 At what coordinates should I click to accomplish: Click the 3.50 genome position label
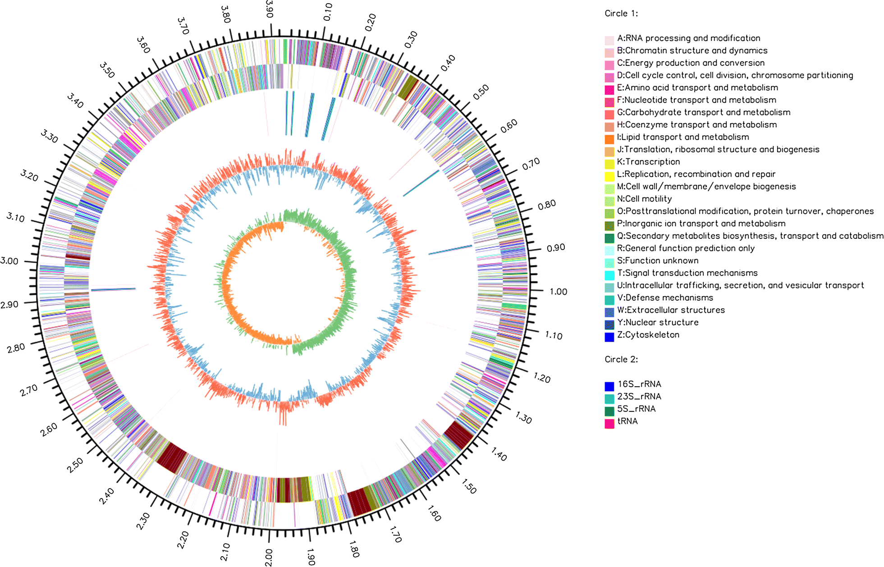107,70
